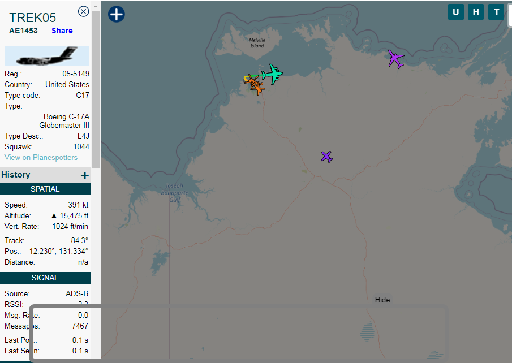Click the AE1453 hex code

pyautogui.click(x=23, y=31)
